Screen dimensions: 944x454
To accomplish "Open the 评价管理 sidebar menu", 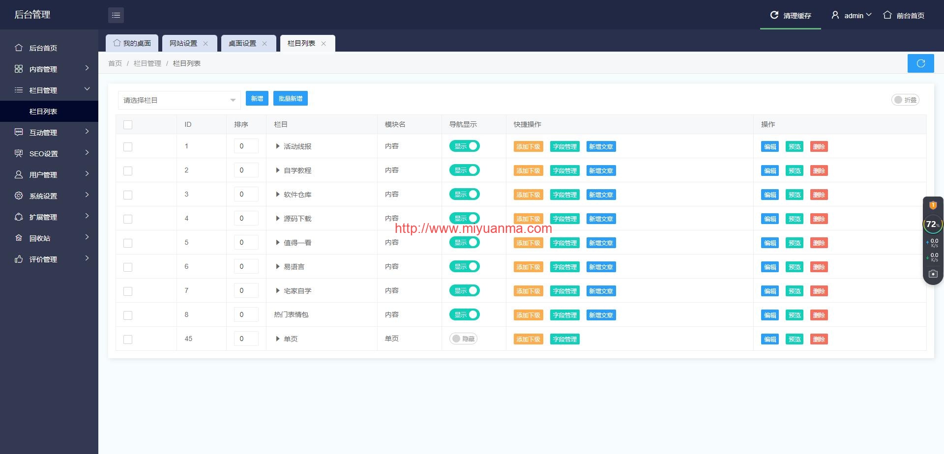I will click(49, 259).
